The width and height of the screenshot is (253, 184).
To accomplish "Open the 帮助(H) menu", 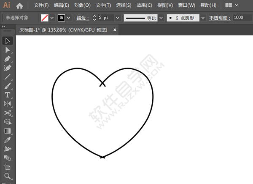I will (208, 5).
